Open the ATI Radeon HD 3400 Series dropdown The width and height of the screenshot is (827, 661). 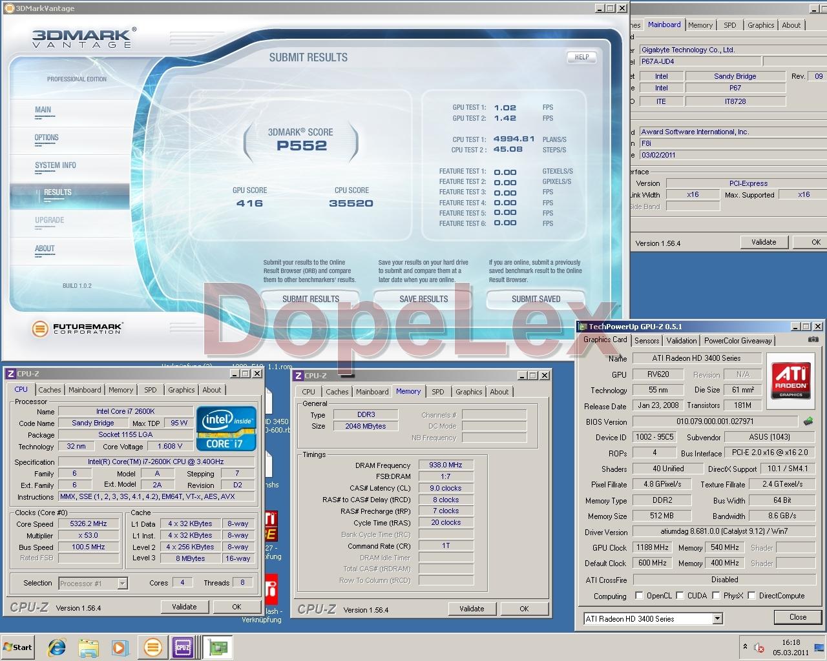(717, 619)
